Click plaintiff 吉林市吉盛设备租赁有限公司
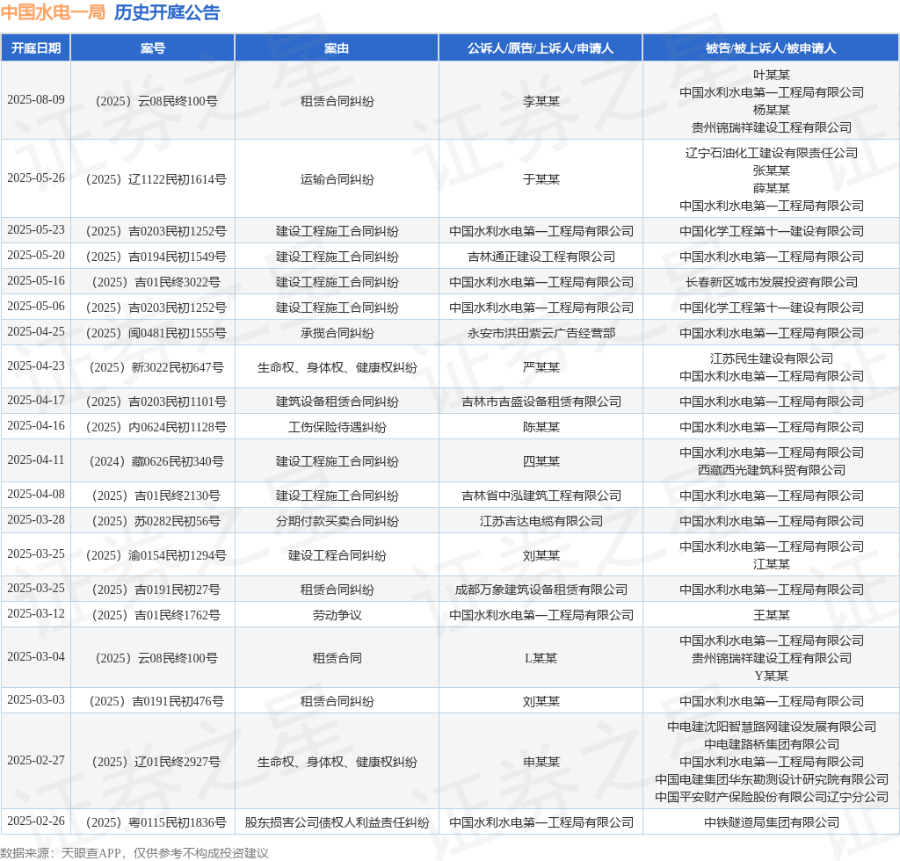 coord(541,402)
